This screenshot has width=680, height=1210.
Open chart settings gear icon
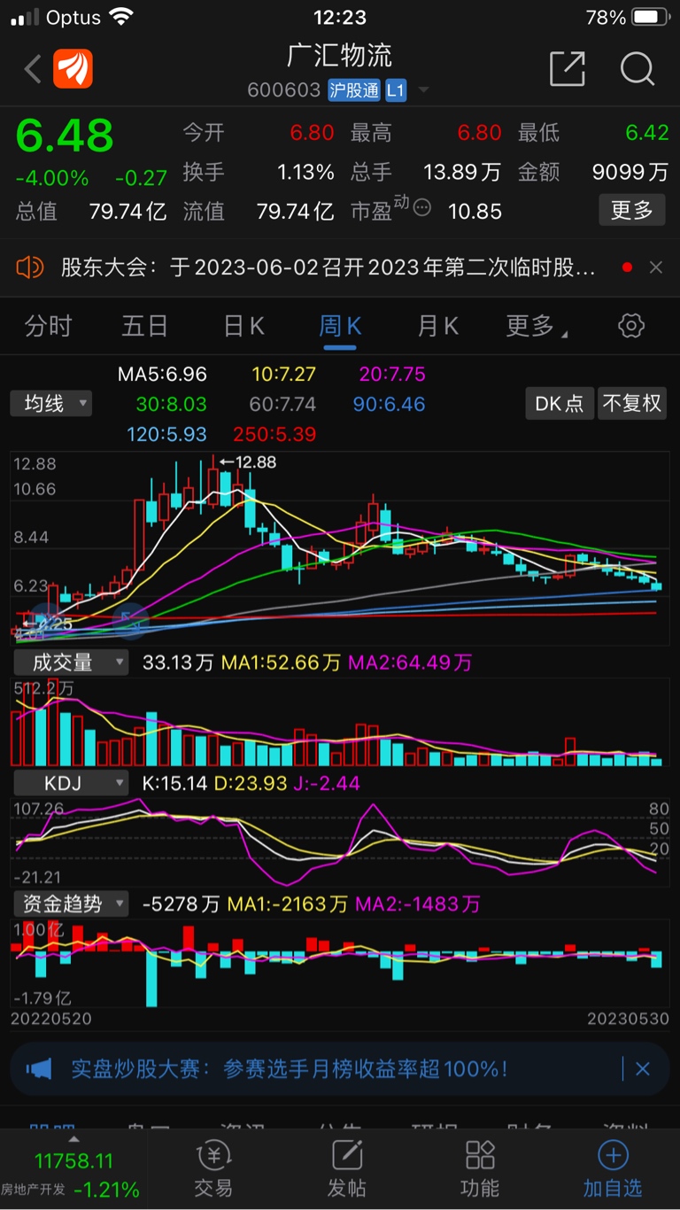tap(630, 326)
